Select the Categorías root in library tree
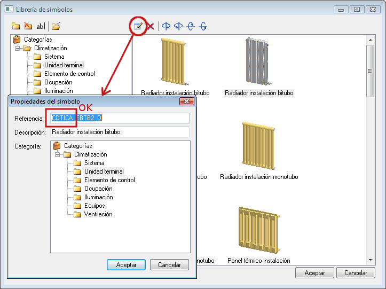The width and height of the screenshot is (386, 289). (x=38, y=40)
